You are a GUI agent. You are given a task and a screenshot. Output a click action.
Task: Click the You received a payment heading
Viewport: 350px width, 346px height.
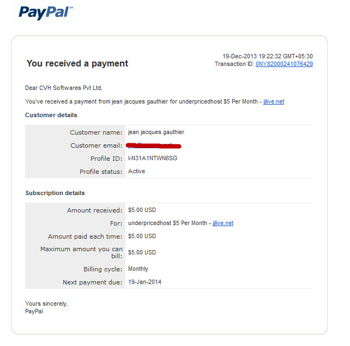point(77,64)
